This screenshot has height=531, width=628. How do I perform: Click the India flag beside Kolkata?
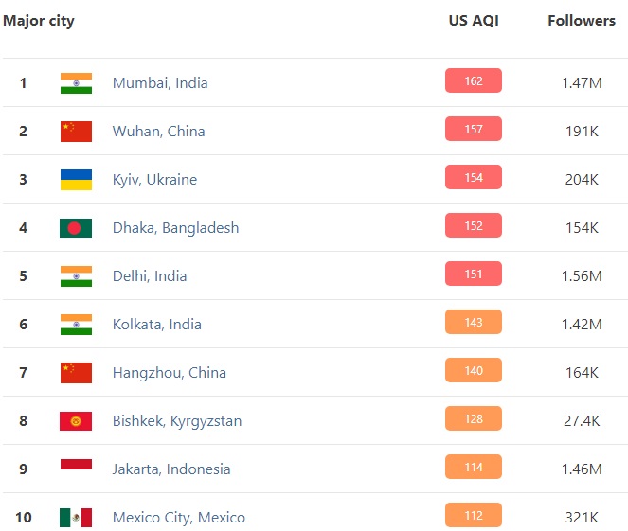point(76,325)
